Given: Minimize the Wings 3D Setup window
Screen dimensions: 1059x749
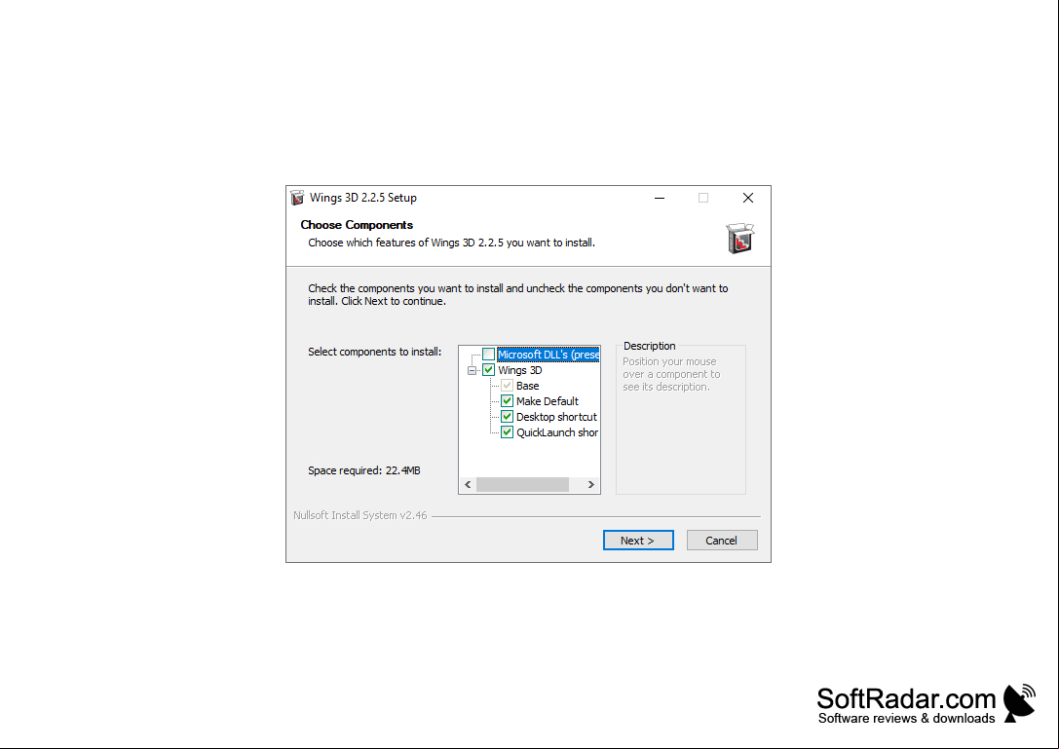Looking at the screenshot, I should point(660,198).
